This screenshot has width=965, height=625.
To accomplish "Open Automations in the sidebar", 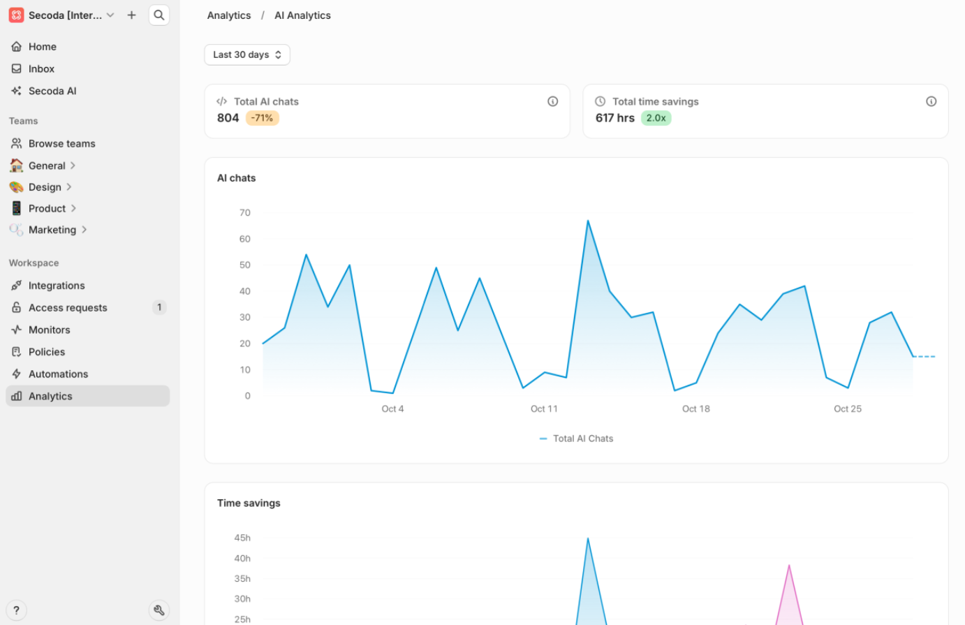I will [x=58, y=374].
